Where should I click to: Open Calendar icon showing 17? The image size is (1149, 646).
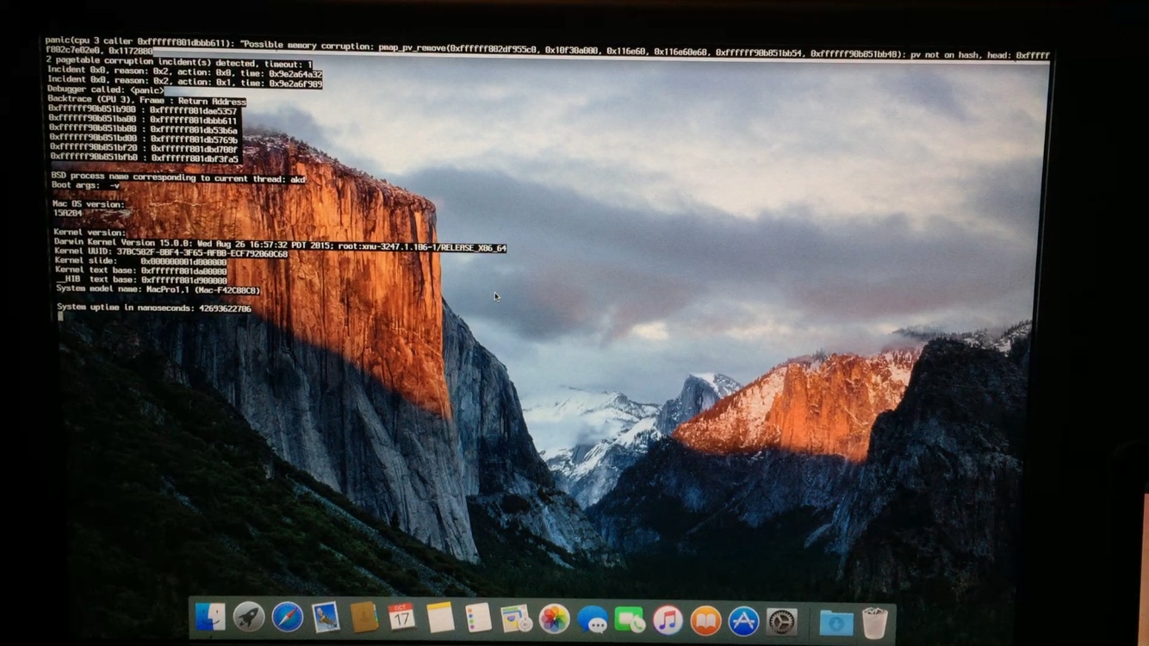coord(401,618)
